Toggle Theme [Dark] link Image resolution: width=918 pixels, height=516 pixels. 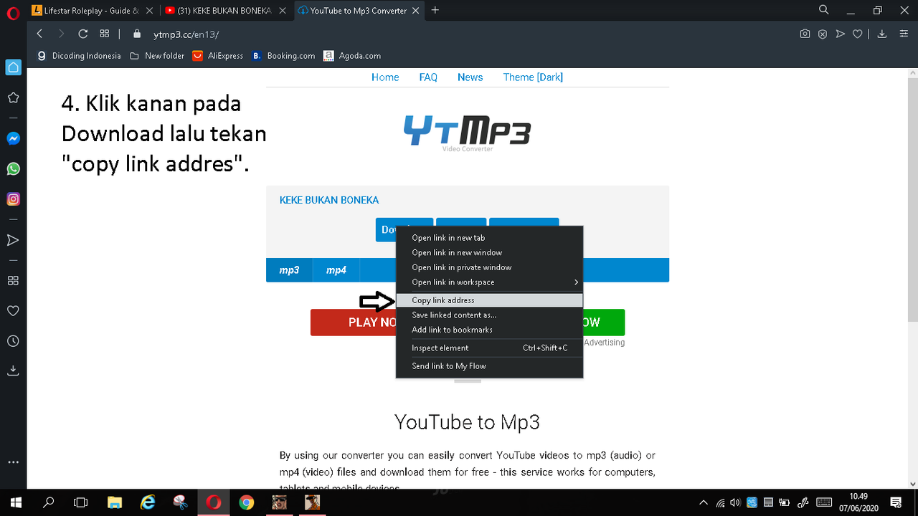(x=533, y=77)
